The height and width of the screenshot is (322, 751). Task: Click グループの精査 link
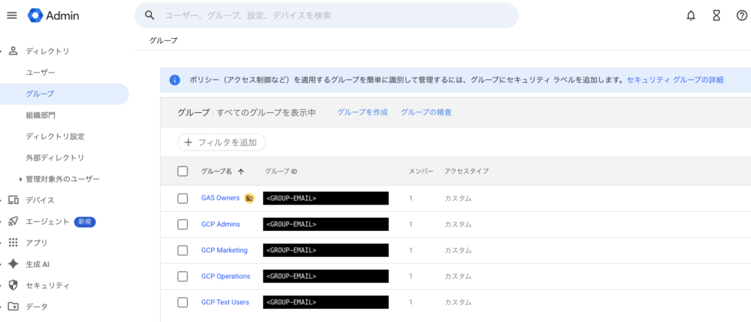coord(426,112)
